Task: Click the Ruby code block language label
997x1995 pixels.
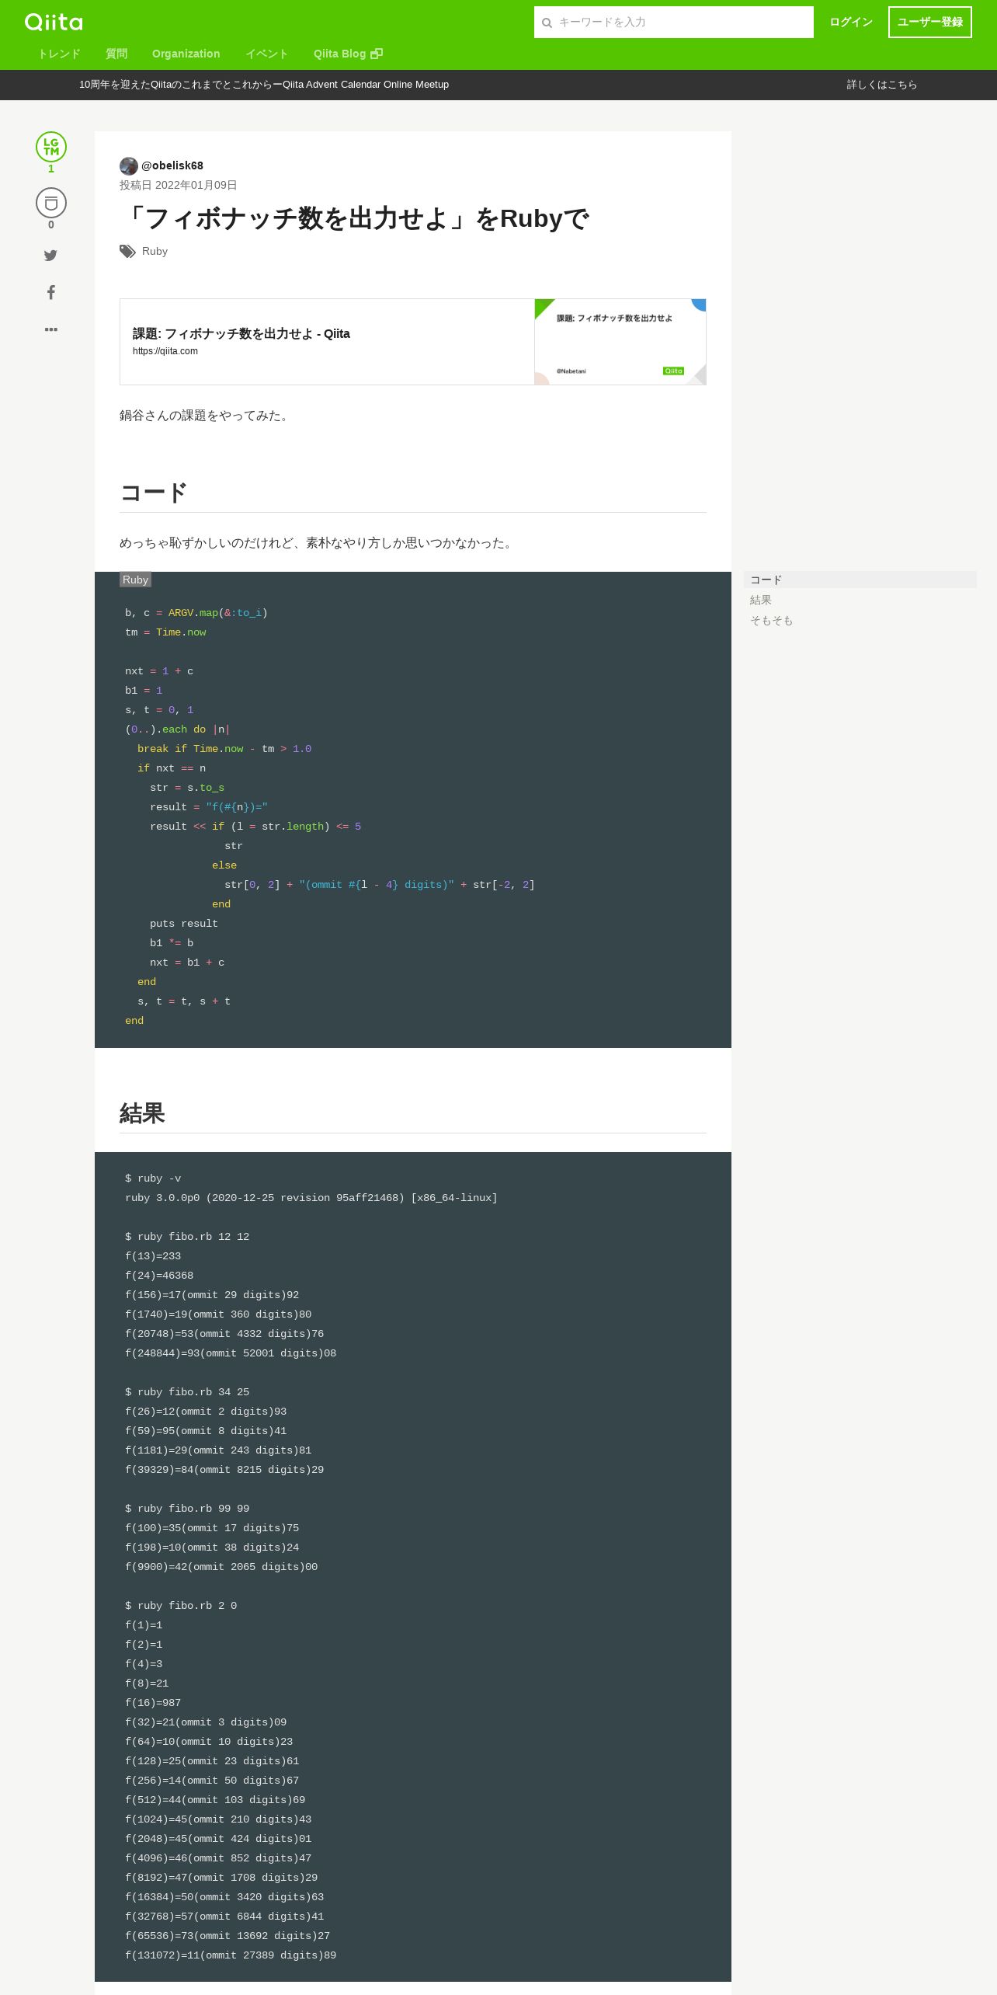Action: coord(135,580)
